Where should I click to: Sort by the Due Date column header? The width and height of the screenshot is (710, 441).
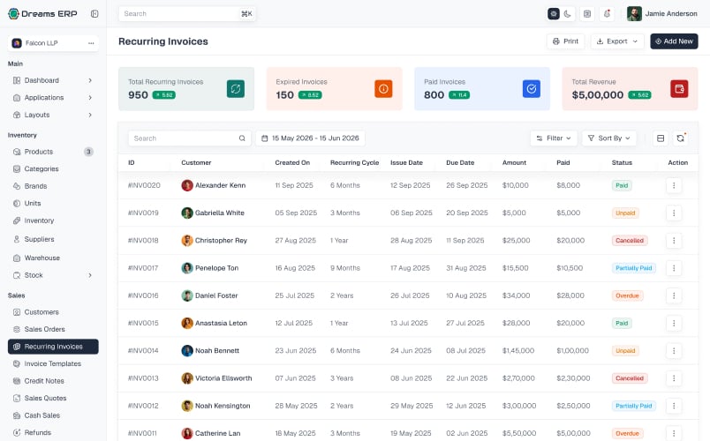(460, 163)
